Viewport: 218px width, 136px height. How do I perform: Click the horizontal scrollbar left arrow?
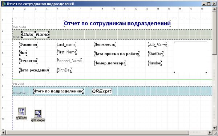(3, 133)
